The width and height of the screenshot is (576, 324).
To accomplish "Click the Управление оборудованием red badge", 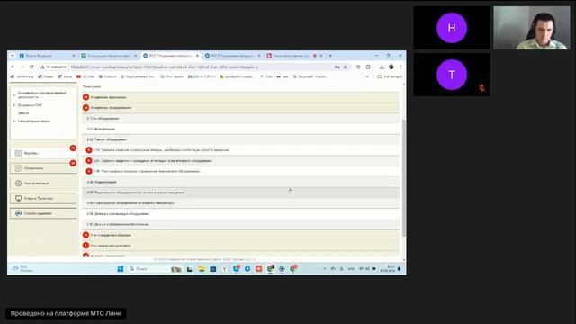I will [85, 108].
